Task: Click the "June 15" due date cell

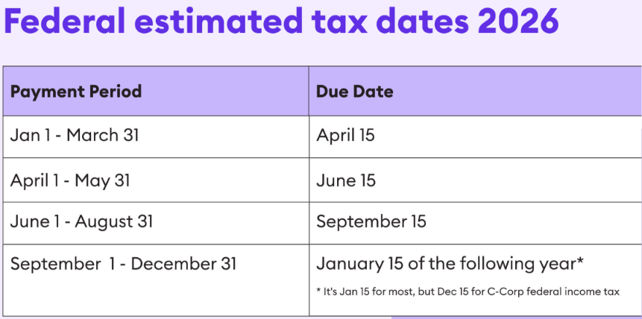Action: click(x=346, y=180)
